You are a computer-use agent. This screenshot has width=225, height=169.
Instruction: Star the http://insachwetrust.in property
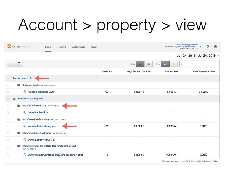(x=8, y=105)
